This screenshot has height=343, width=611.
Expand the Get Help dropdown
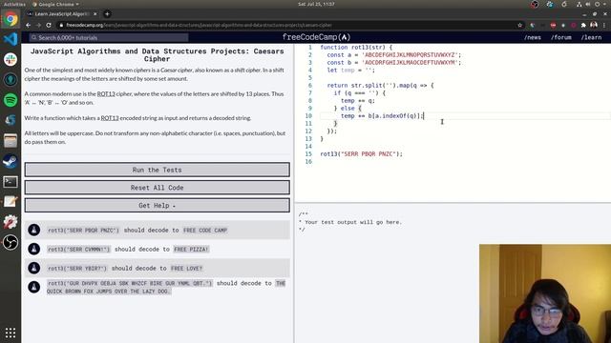157,206
